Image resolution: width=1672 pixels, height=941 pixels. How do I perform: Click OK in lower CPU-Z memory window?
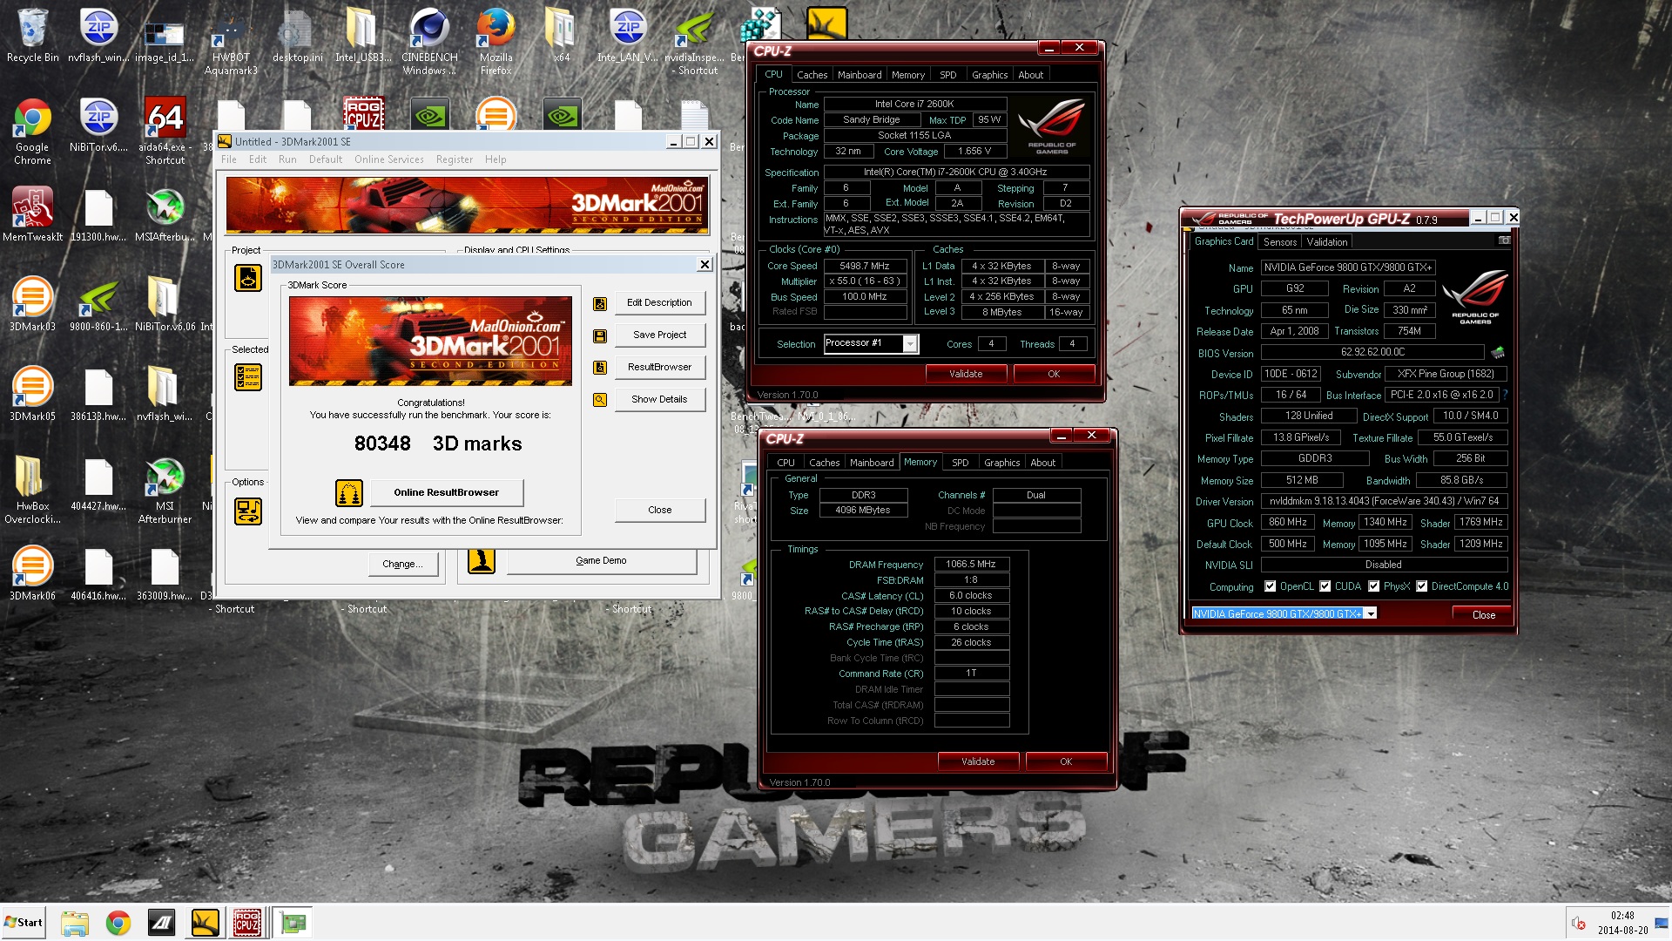[x=1066, y=762]
